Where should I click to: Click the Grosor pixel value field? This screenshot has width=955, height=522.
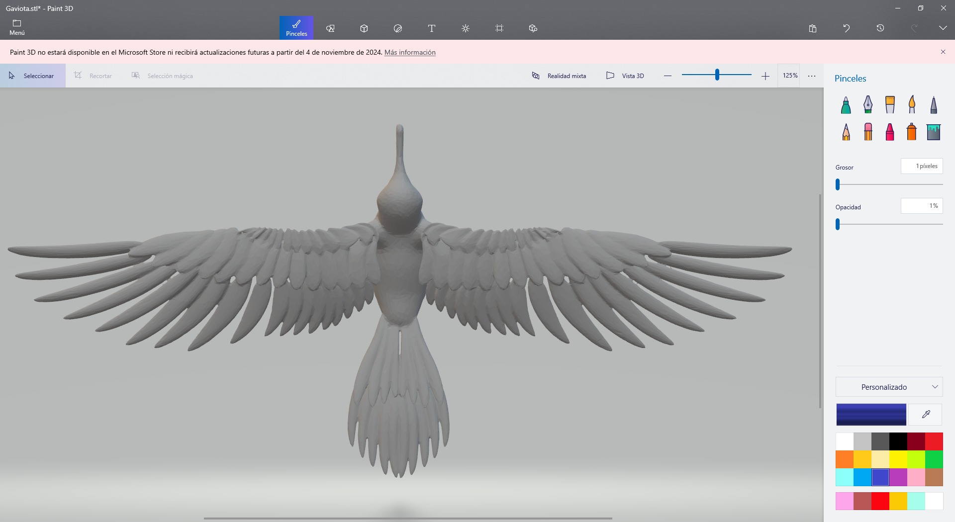(922, 166)
